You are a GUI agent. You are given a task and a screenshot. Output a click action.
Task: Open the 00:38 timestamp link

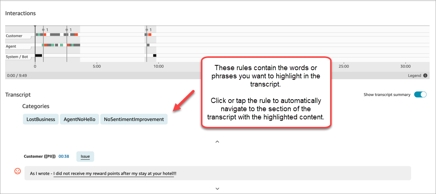click(64, 157)
